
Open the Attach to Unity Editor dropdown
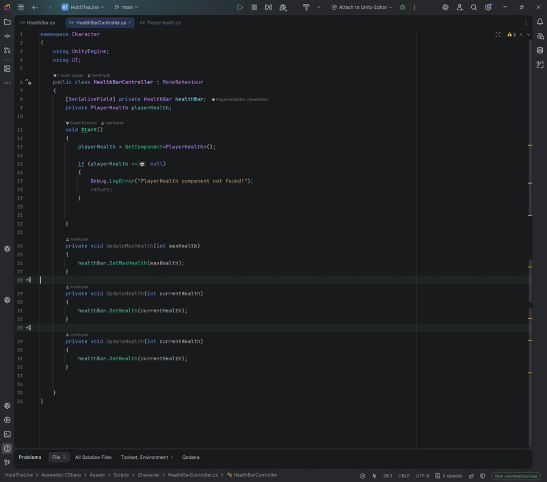point(361,8)
